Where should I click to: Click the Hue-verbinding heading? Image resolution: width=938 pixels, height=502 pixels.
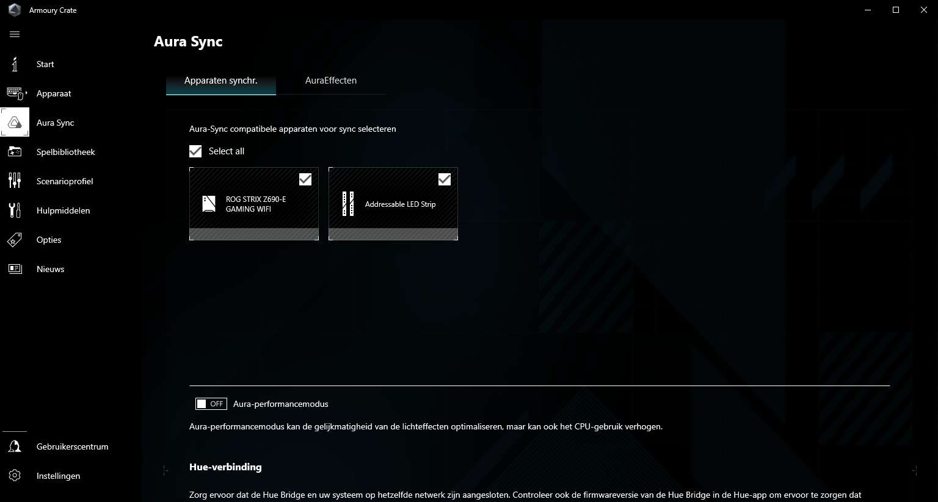225,467
